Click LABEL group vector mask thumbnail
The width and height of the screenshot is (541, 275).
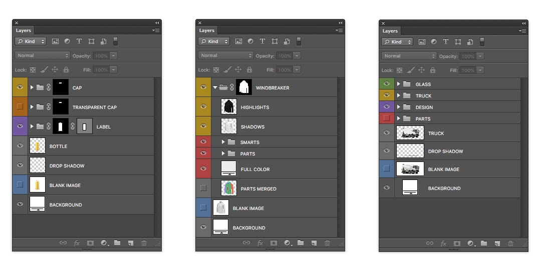[84, 126]
